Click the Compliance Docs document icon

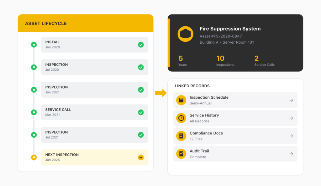tap(181, 136)
